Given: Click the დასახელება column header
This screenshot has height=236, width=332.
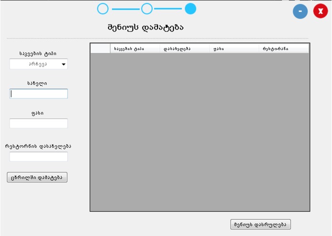Looking at the screenshot, I should coord(184,49).
